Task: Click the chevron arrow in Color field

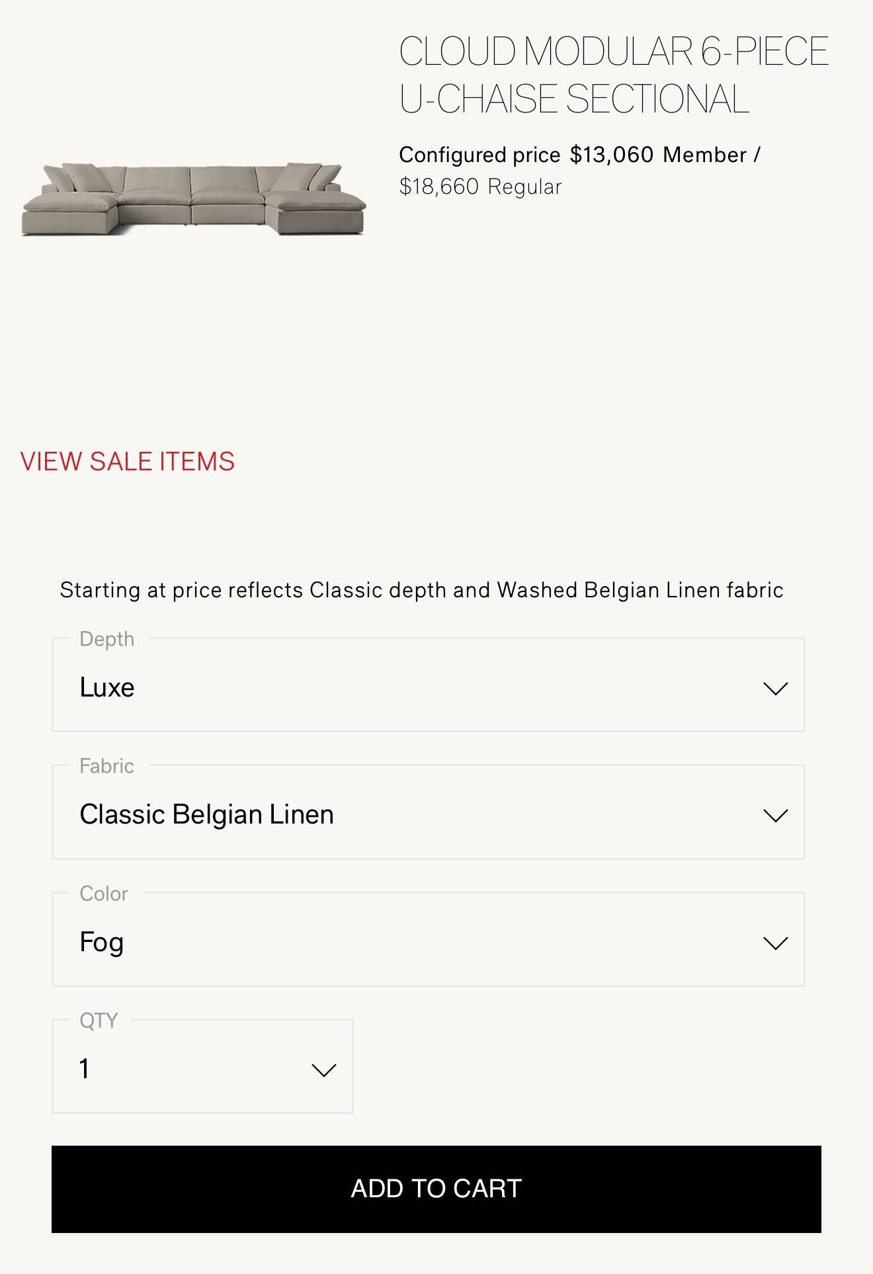Action: 775,943
